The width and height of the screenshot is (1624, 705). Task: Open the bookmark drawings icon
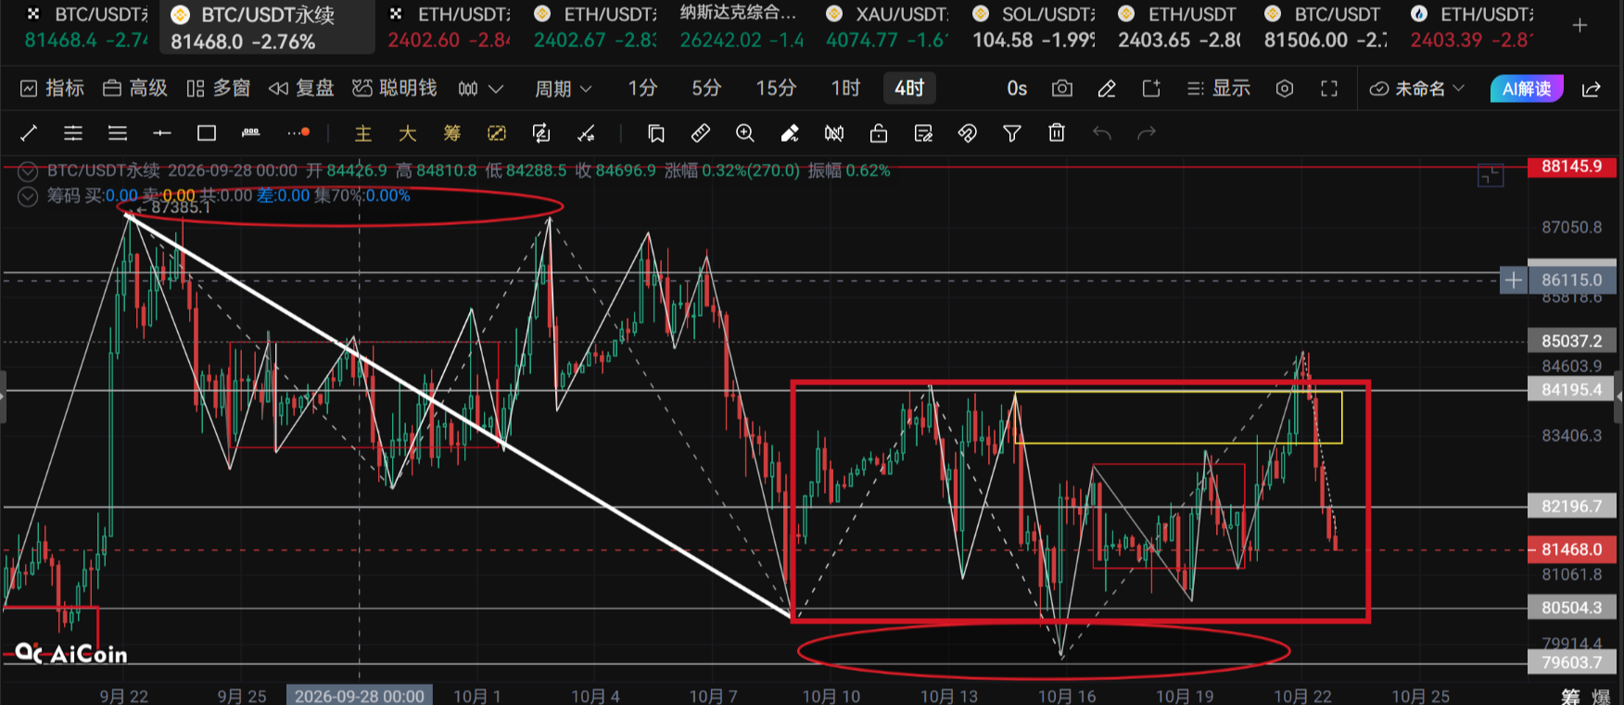pyautogui.click(x=656, y=133)
